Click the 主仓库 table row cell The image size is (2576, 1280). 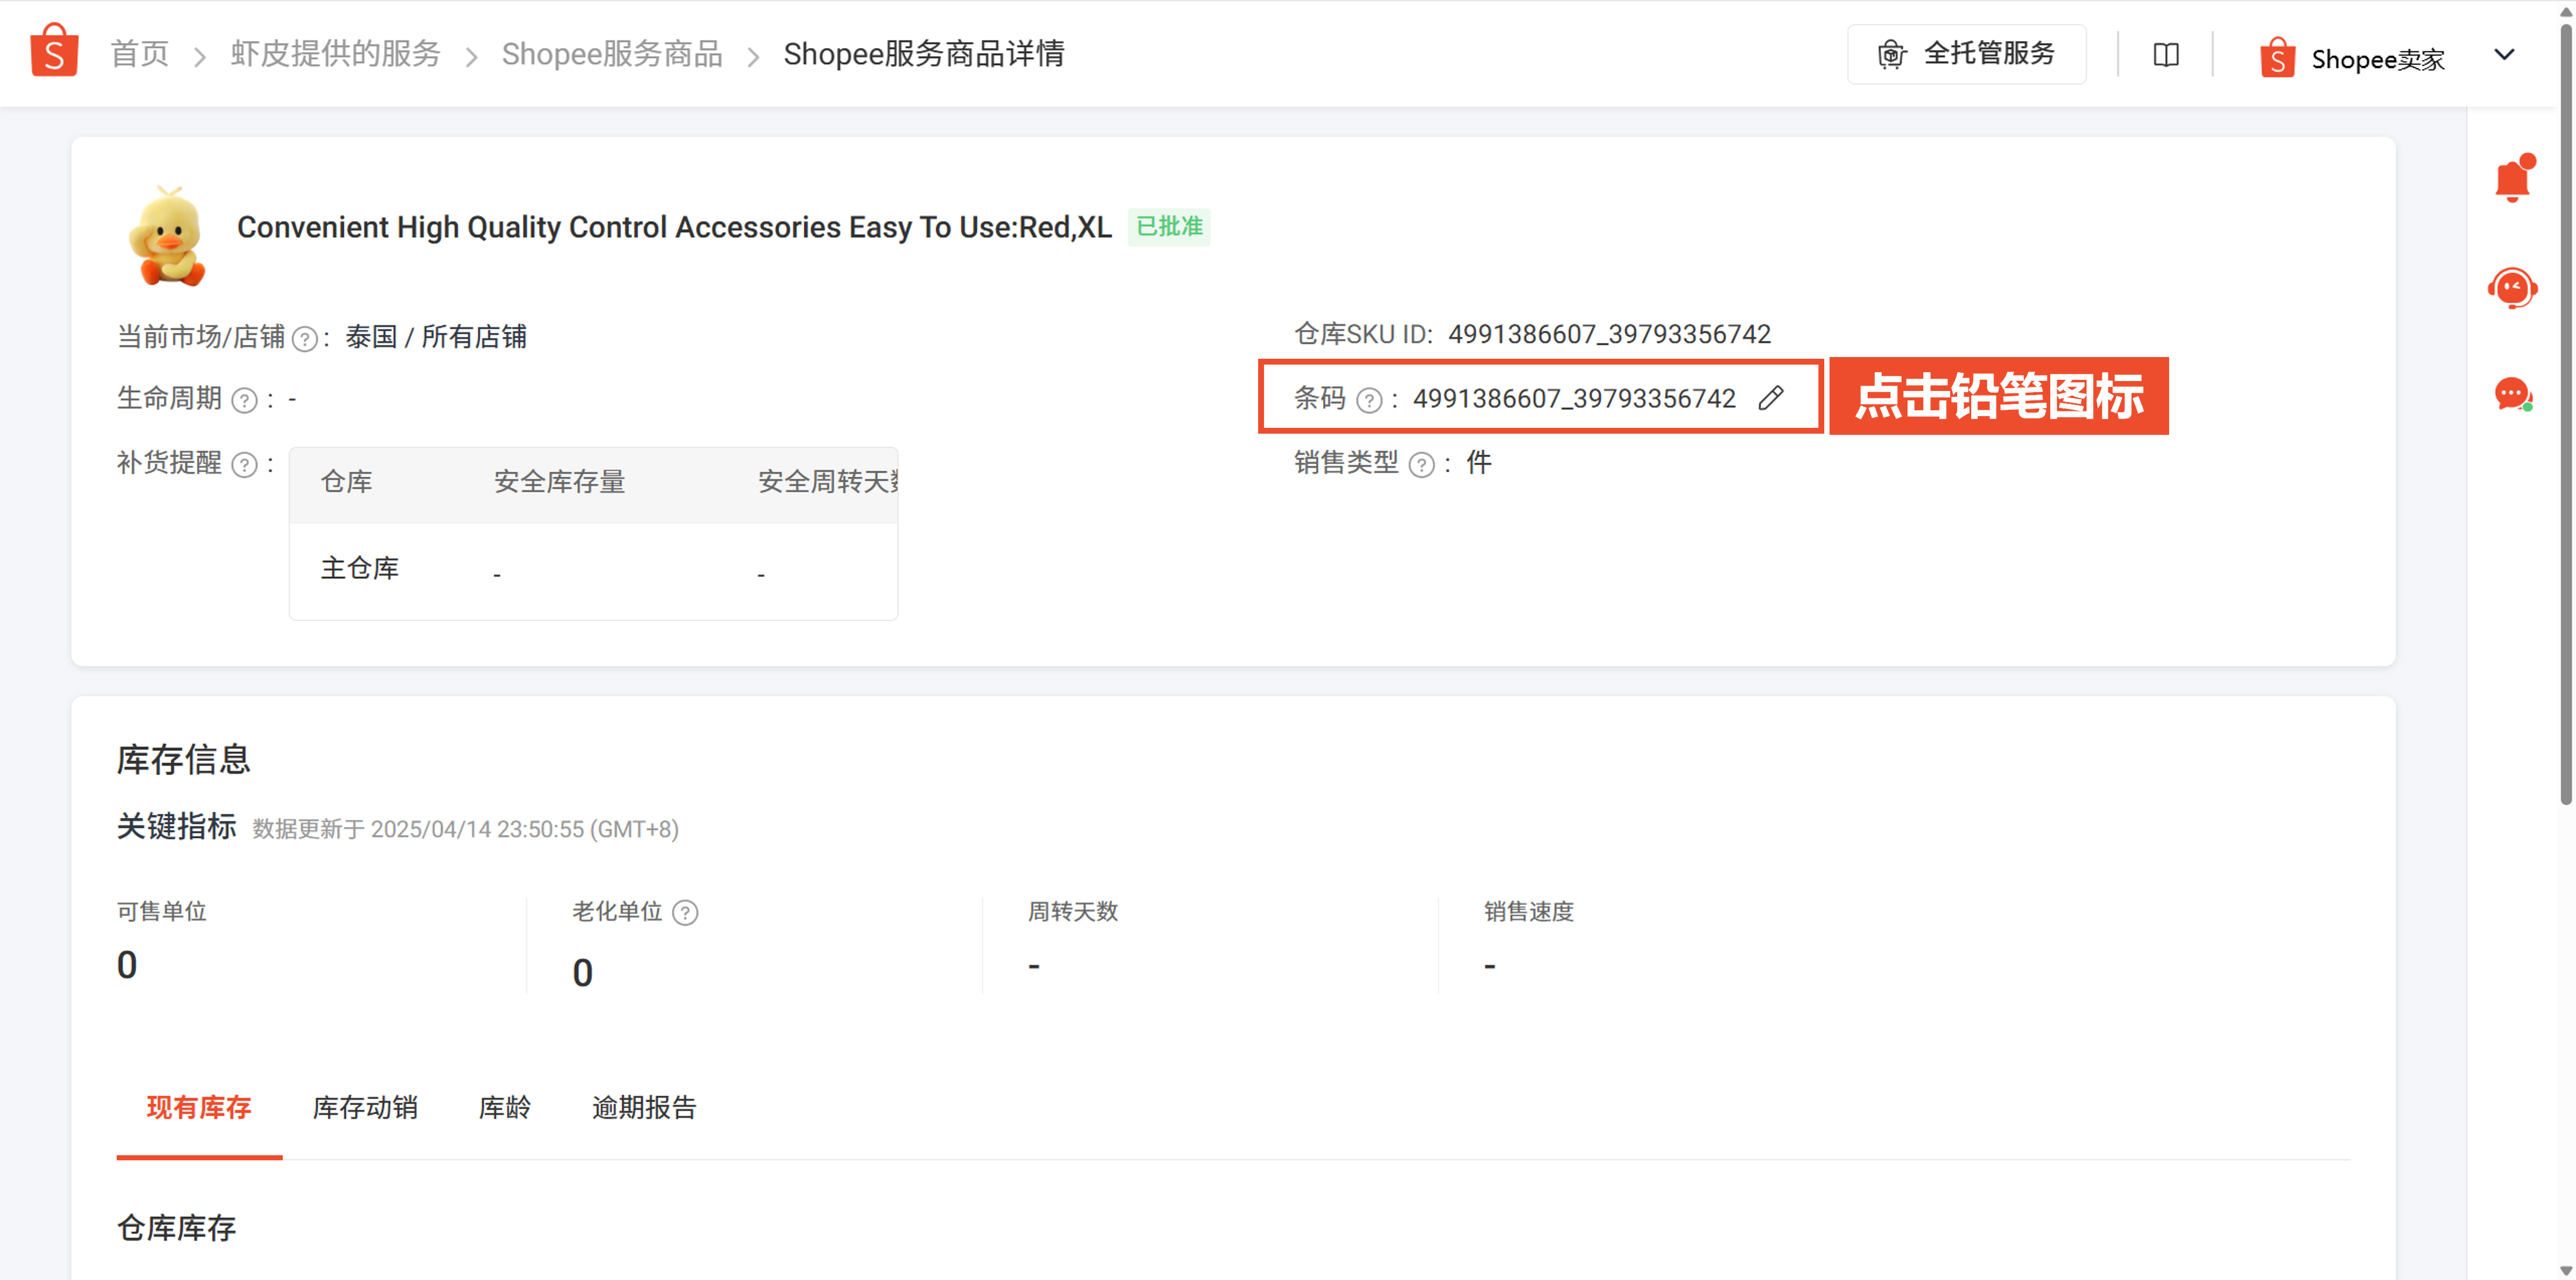(359, 569)
